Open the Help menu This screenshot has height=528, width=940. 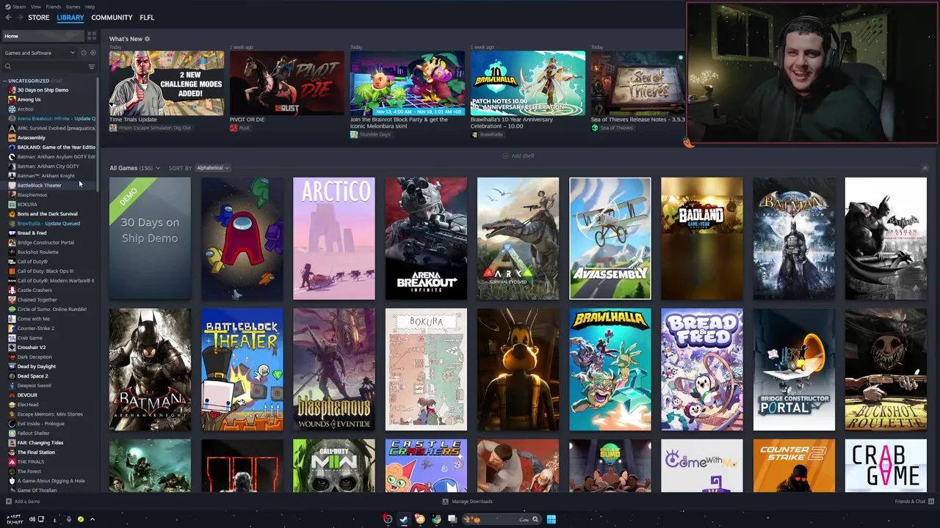[x=90, y=7]
